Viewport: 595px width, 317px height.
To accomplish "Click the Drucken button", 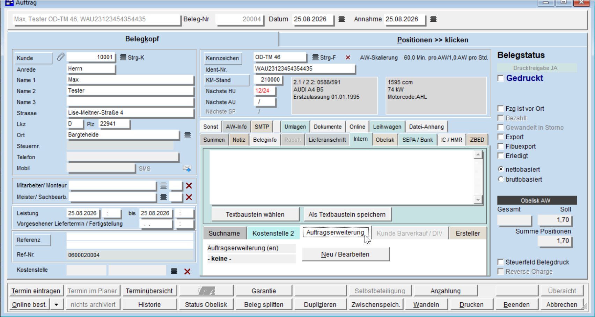I will pos(471,304).
